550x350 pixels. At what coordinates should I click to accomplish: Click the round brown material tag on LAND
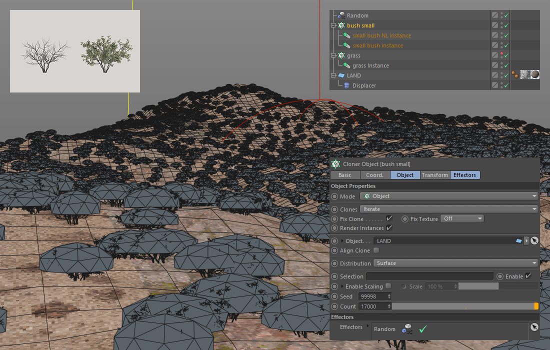click(x=535, y=75)
